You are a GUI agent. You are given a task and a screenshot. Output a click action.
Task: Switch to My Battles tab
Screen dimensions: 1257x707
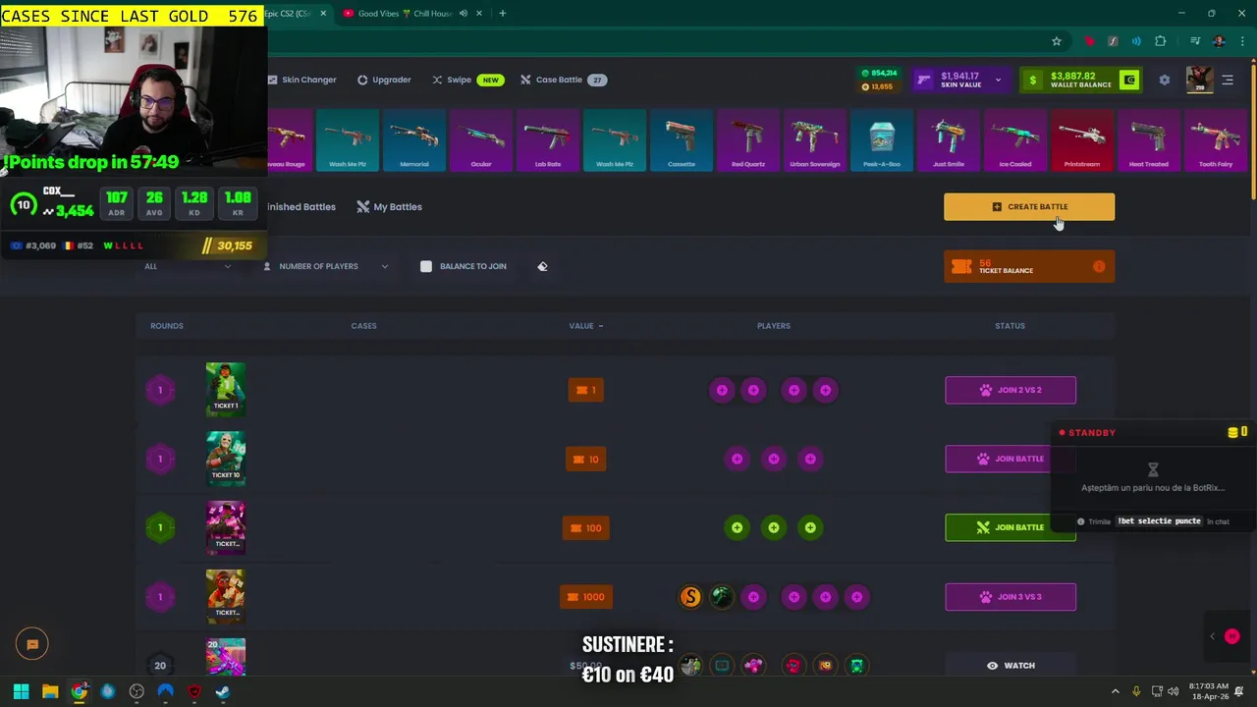pos(389,207)
